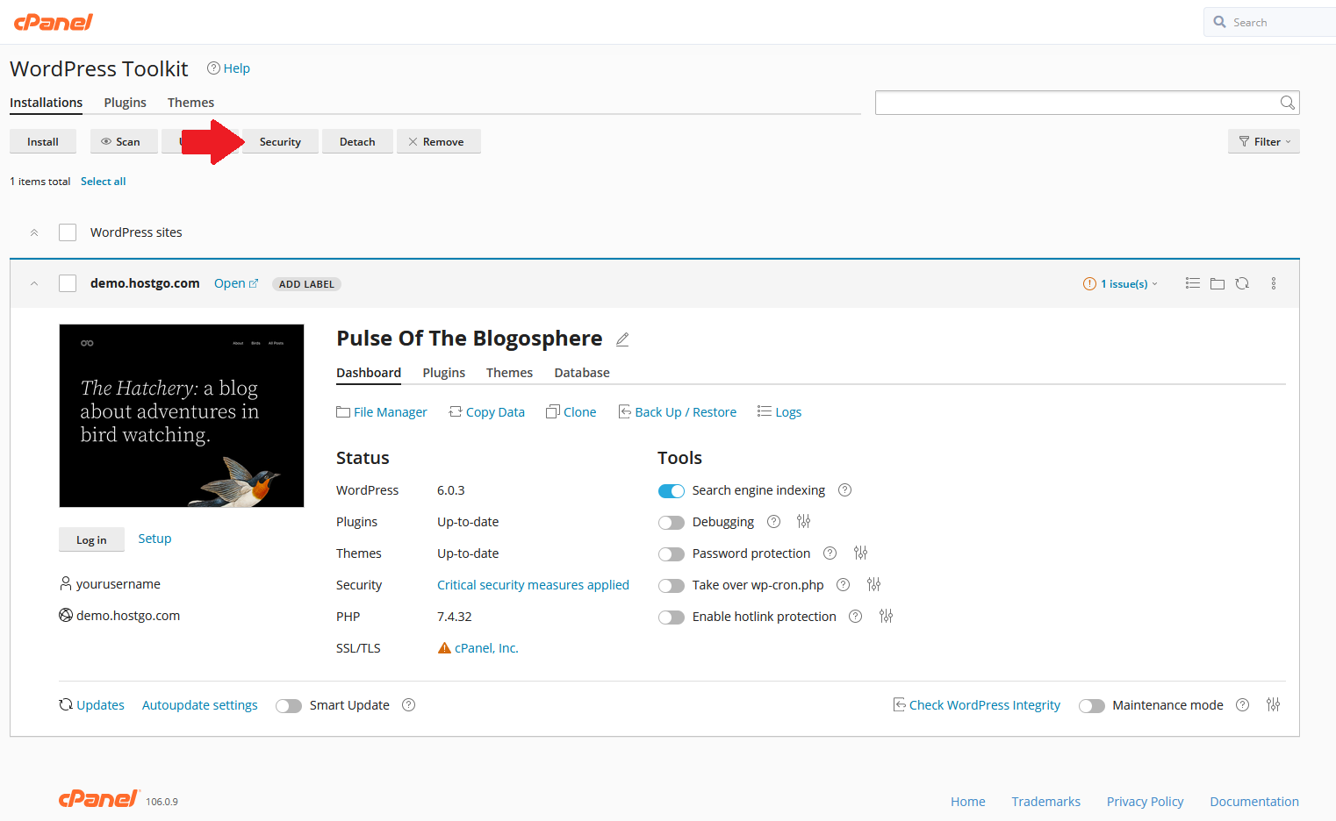
Task: Open the Filter dropdown
Action: 1263,142
